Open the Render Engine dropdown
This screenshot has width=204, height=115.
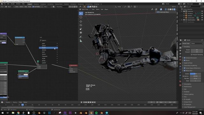tap(197, 43)
